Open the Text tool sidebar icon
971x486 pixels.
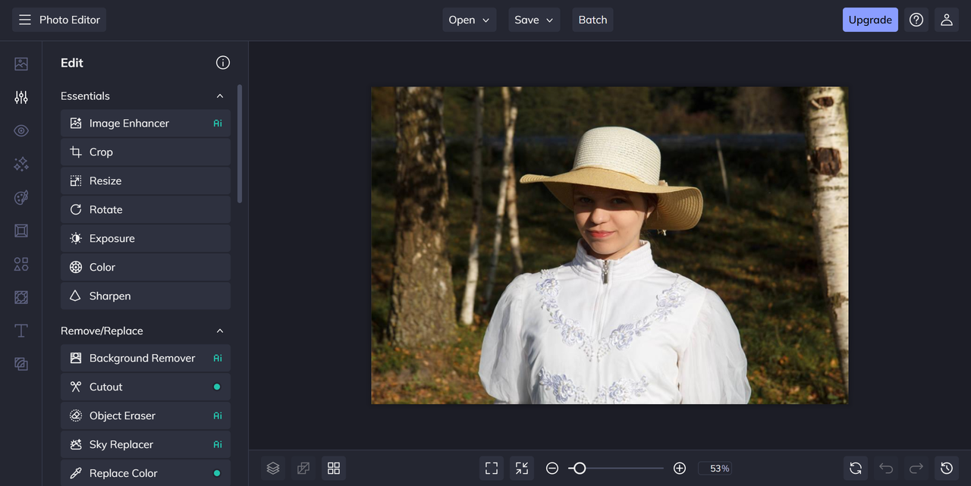click(21, 331)
